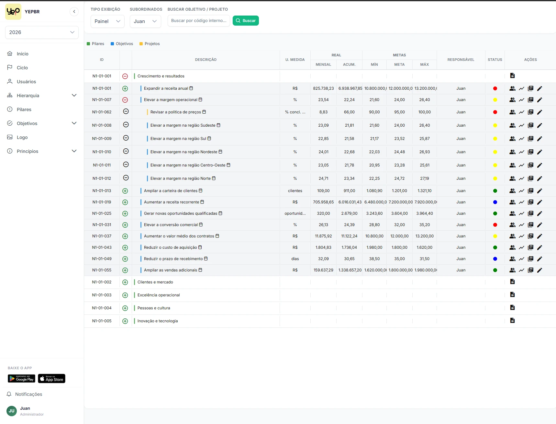Go to Início in sidebar

pos(22,54)
